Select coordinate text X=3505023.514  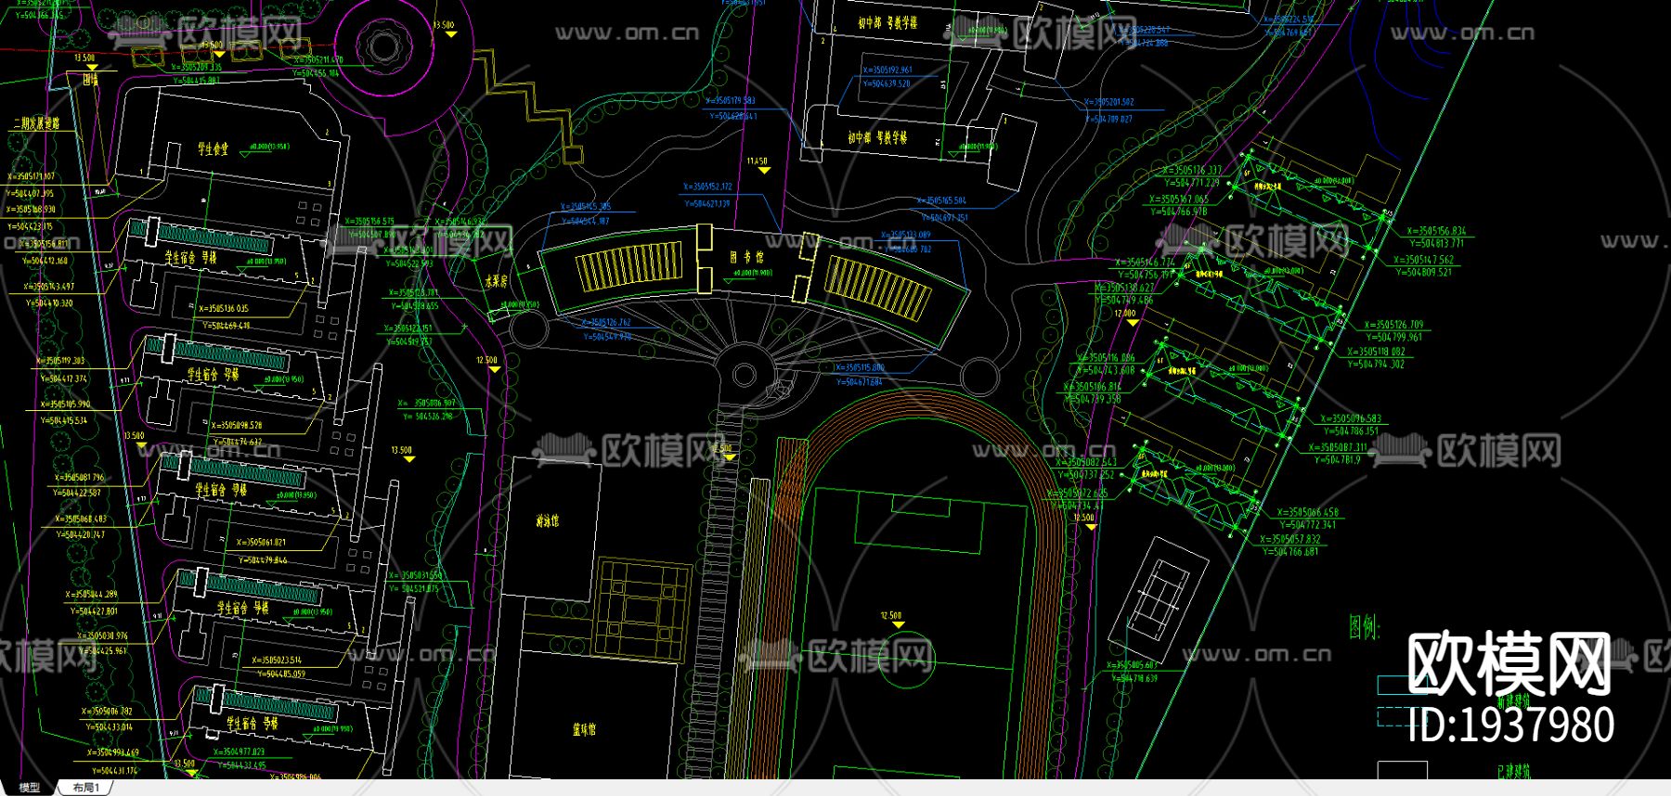[x=277, y=661]
